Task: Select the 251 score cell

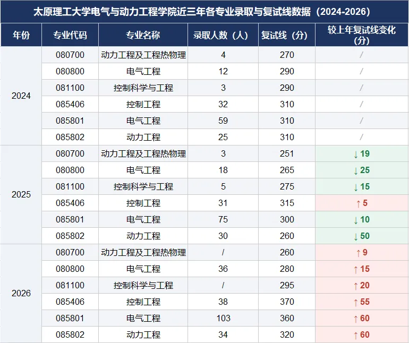Action: click(x=287, y=153)
